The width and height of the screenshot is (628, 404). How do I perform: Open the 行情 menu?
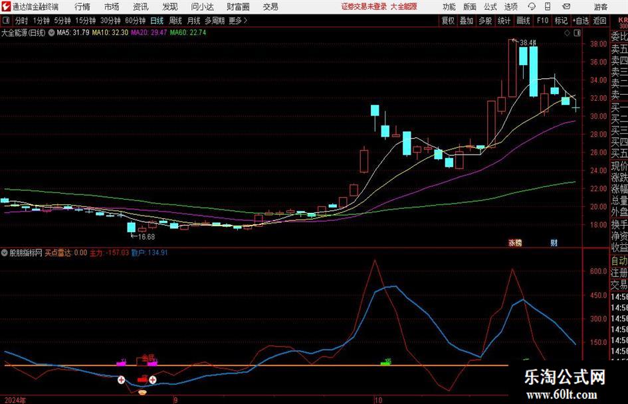[x=82, y=7]
